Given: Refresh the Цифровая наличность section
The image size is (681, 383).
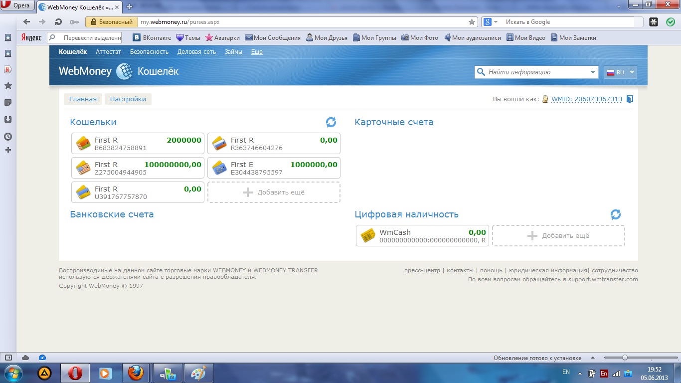Looking at the screenshot, I should [x=616, y=214].
